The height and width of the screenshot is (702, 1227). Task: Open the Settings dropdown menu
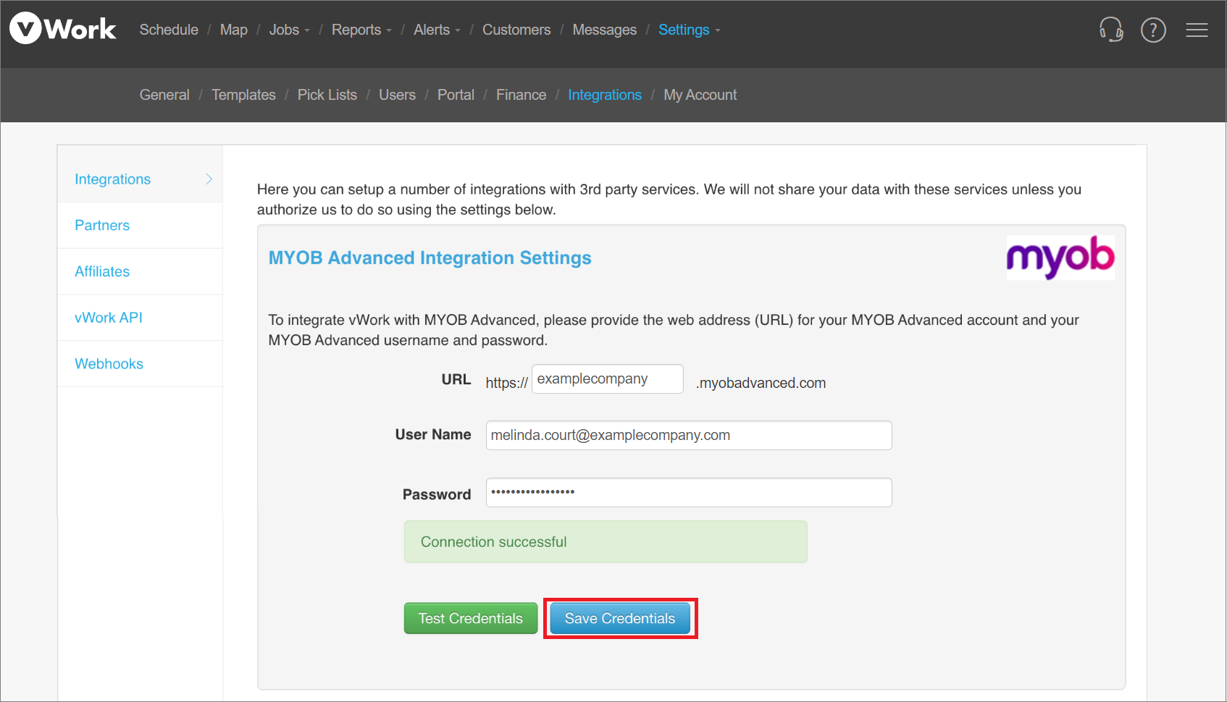pyautogui.click(x=689, y=30)
